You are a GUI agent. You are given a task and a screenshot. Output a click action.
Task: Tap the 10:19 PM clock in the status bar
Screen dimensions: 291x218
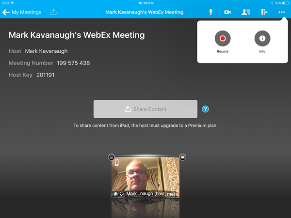[x=146, y=3]
